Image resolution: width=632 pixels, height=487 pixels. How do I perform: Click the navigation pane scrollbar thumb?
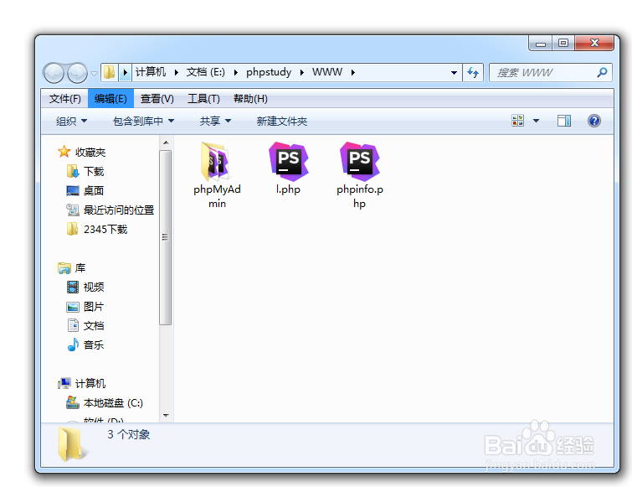165,237
